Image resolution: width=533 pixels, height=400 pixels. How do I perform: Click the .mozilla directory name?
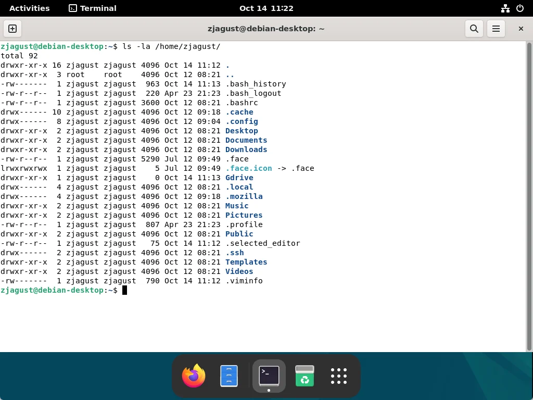pyautogui.click(x=244, y=196)
